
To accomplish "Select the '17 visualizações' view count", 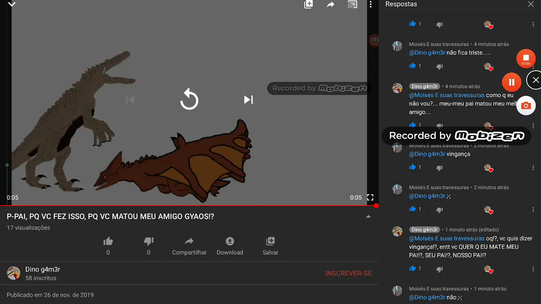I will pos(28,228).
